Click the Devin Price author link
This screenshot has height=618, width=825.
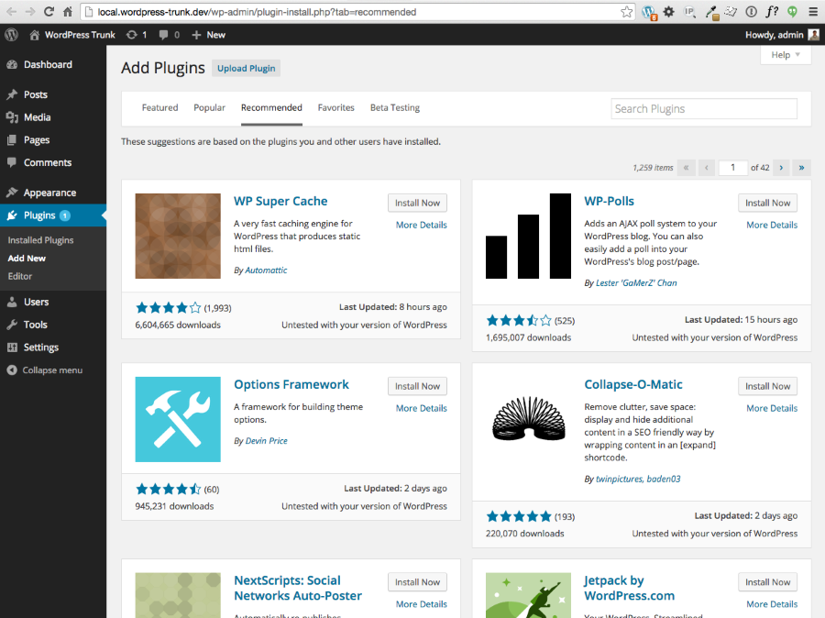[266, 441]
